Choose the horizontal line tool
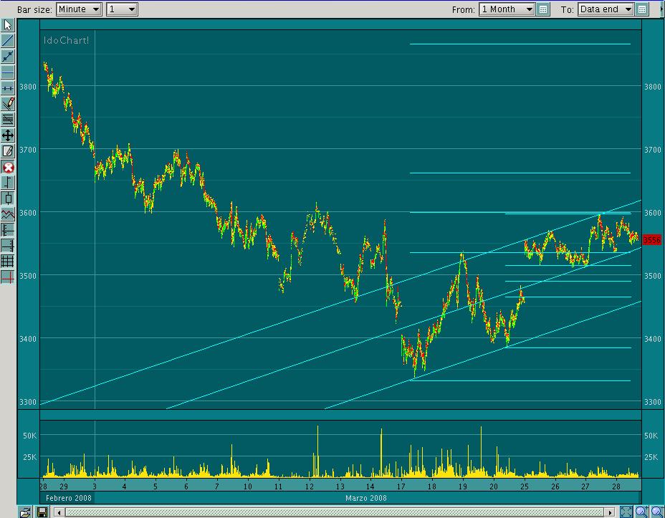This screenshot has height=518, width=665. (8, 72)
